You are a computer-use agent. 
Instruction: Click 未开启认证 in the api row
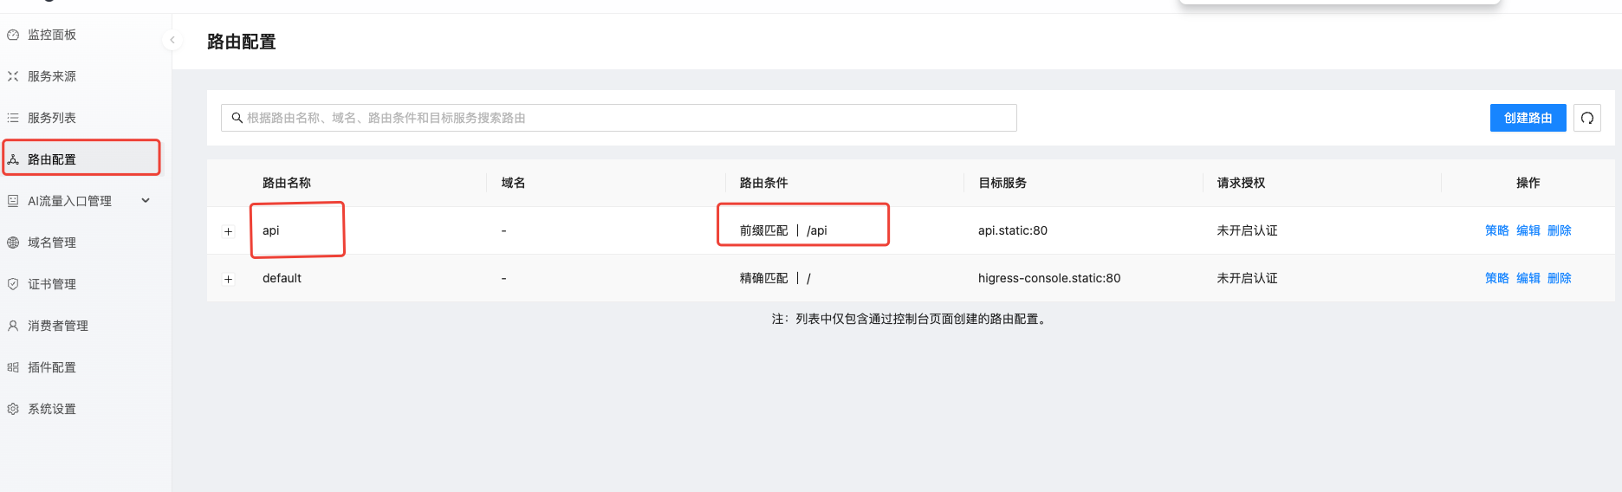(x=1247, y=230)
